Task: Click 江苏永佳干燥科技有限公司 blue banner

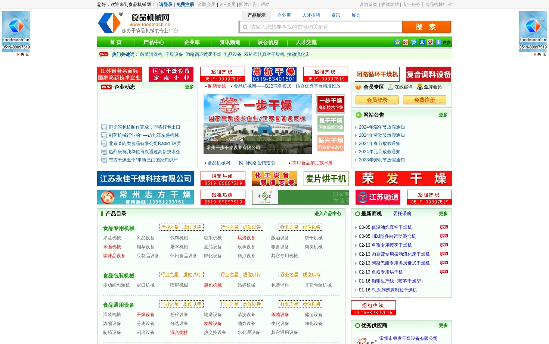Action: click(145, 179)
